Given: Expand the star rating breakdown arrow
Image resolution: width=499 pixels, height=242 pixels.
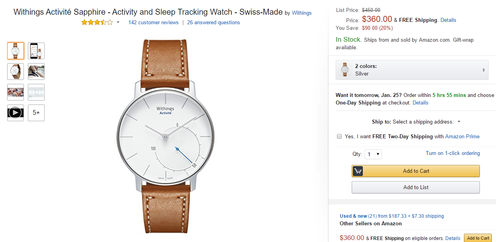Looking at the screenshot, I should pos(117,22).
